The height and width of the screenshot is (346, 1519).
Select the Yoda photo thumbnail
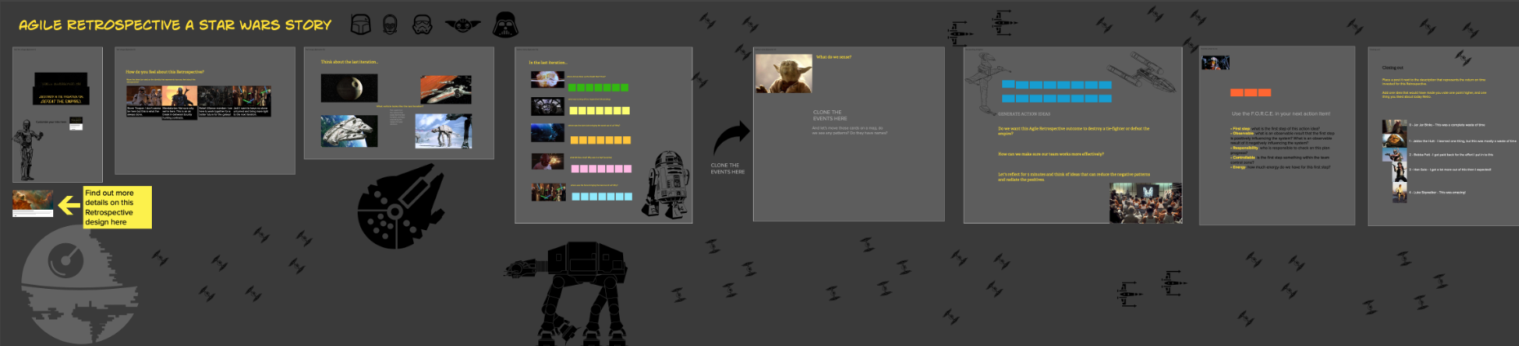(x=783, y=74)
